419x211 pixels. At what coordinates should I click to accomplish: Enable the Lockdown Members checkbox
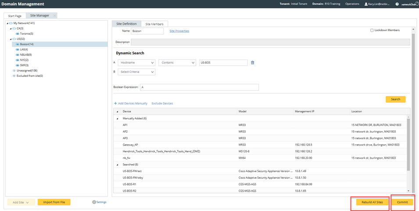click(372, 30)
